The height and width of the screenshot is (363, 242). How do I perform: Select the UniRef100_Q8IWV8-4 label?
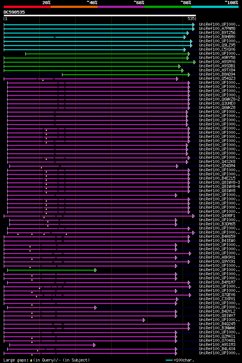220,186
